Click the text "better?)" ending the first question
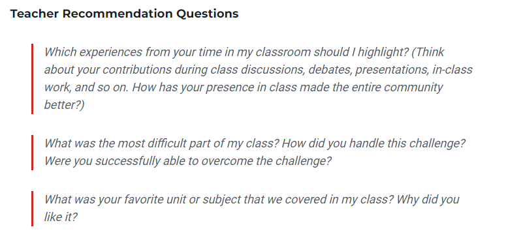This screenshot has width=506, height=240. point(64,106)
